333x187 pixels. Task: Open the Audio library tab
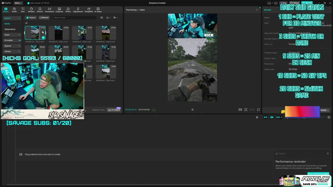[x=14, y=10]
